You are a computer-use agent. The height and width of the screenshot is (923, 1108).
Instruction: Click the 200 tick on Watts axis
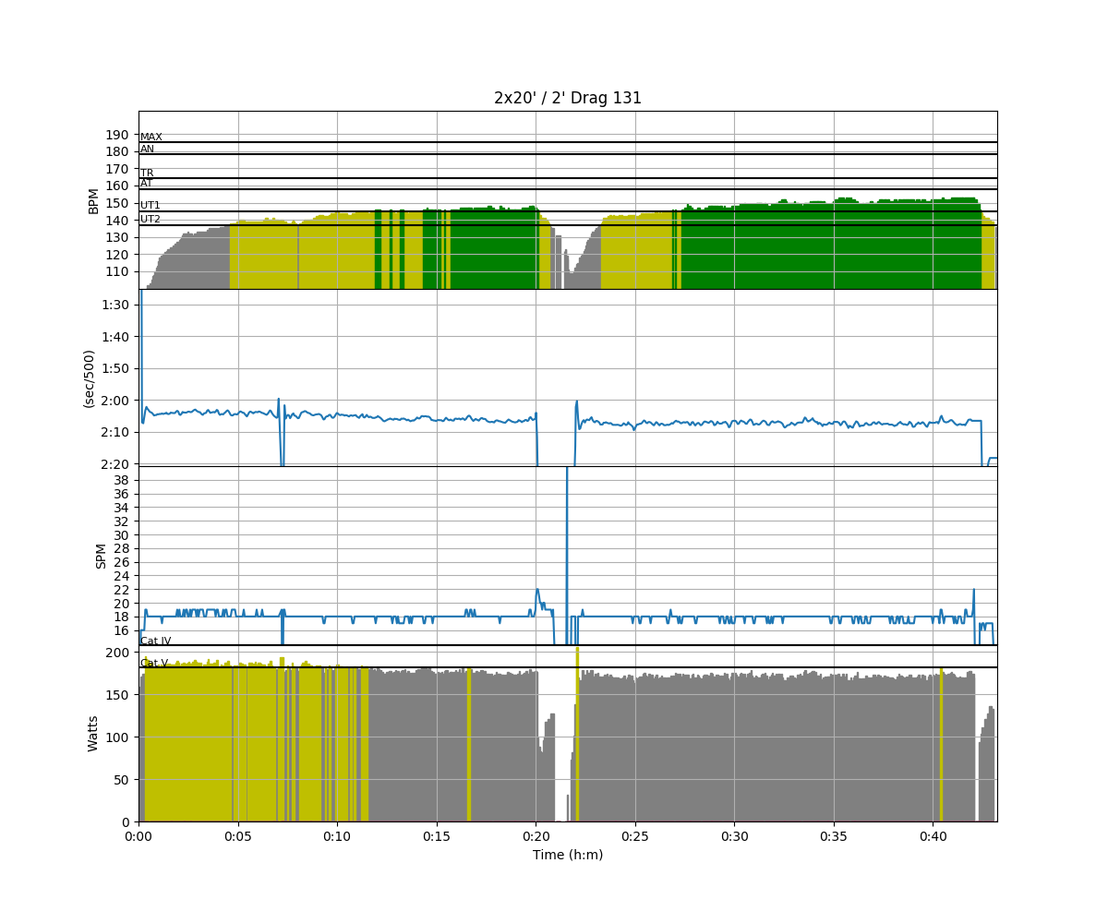pos(117,653)
